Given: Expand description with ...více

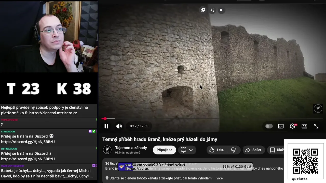Looking at the screenshot, I should point(218,178).
